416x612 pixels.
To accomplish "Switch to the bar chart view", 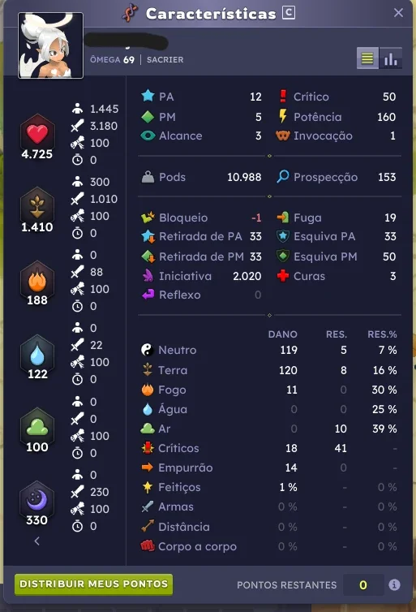I will coord(391,58).
